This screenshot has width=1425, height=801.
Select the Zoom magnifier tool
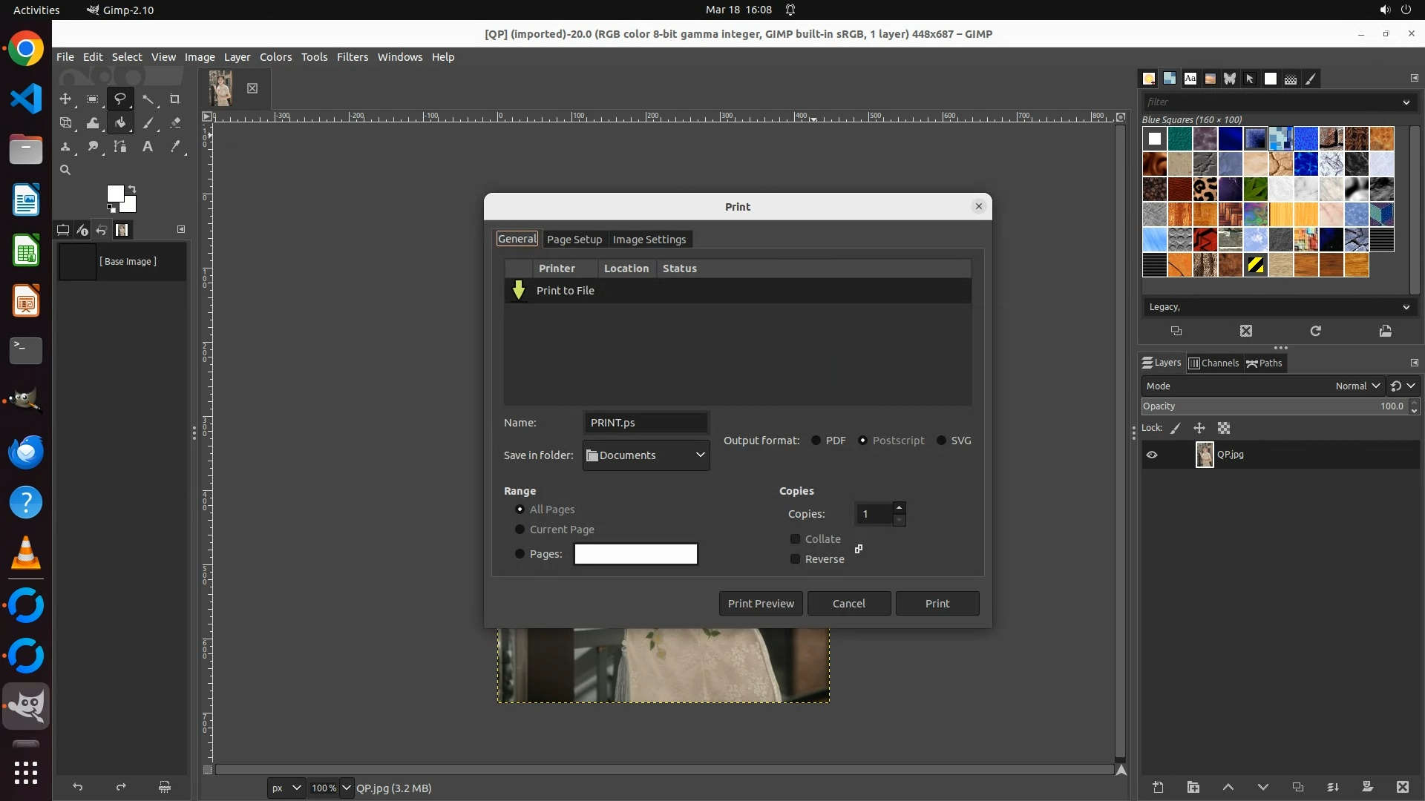pyautogui.click(x=65, y=171)
